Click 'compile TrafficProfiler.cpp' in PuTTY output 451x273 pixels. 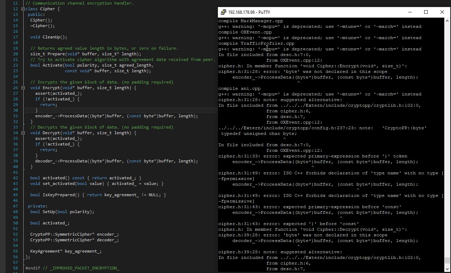pyautogui.click(x=256, y=43)
